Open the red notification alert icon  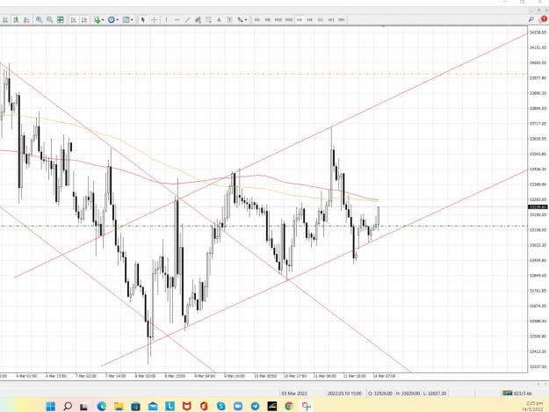click(x=544, y=19)
